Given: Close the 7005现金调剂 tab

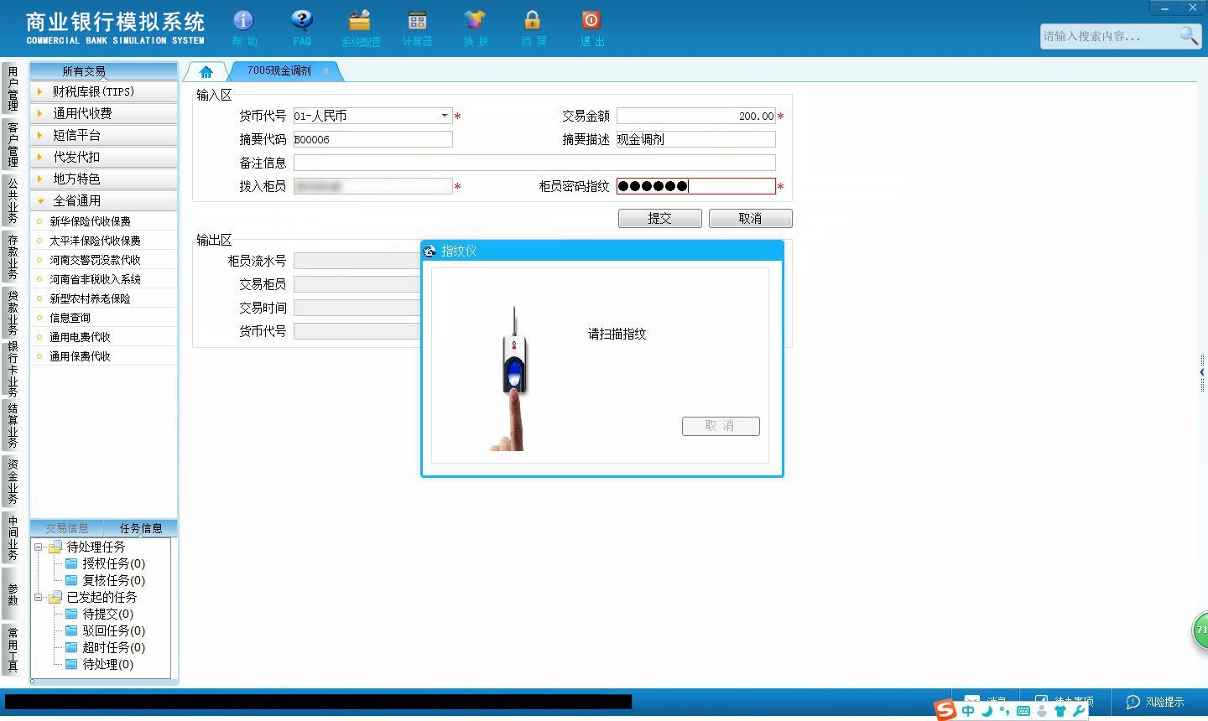Looking at the screenshot, I should [x=326, y=71].
